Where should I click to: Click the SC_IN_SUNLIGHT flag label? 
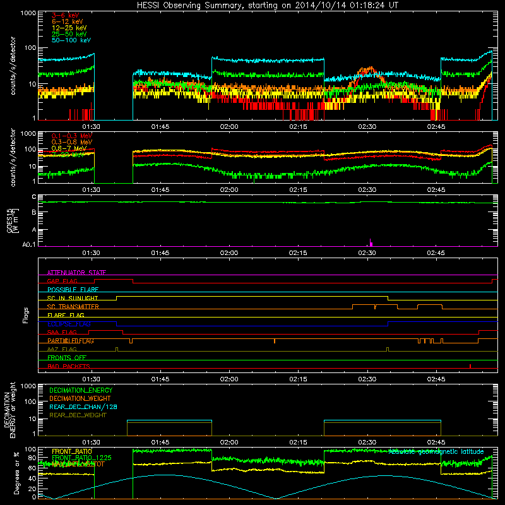coord(73,298)
